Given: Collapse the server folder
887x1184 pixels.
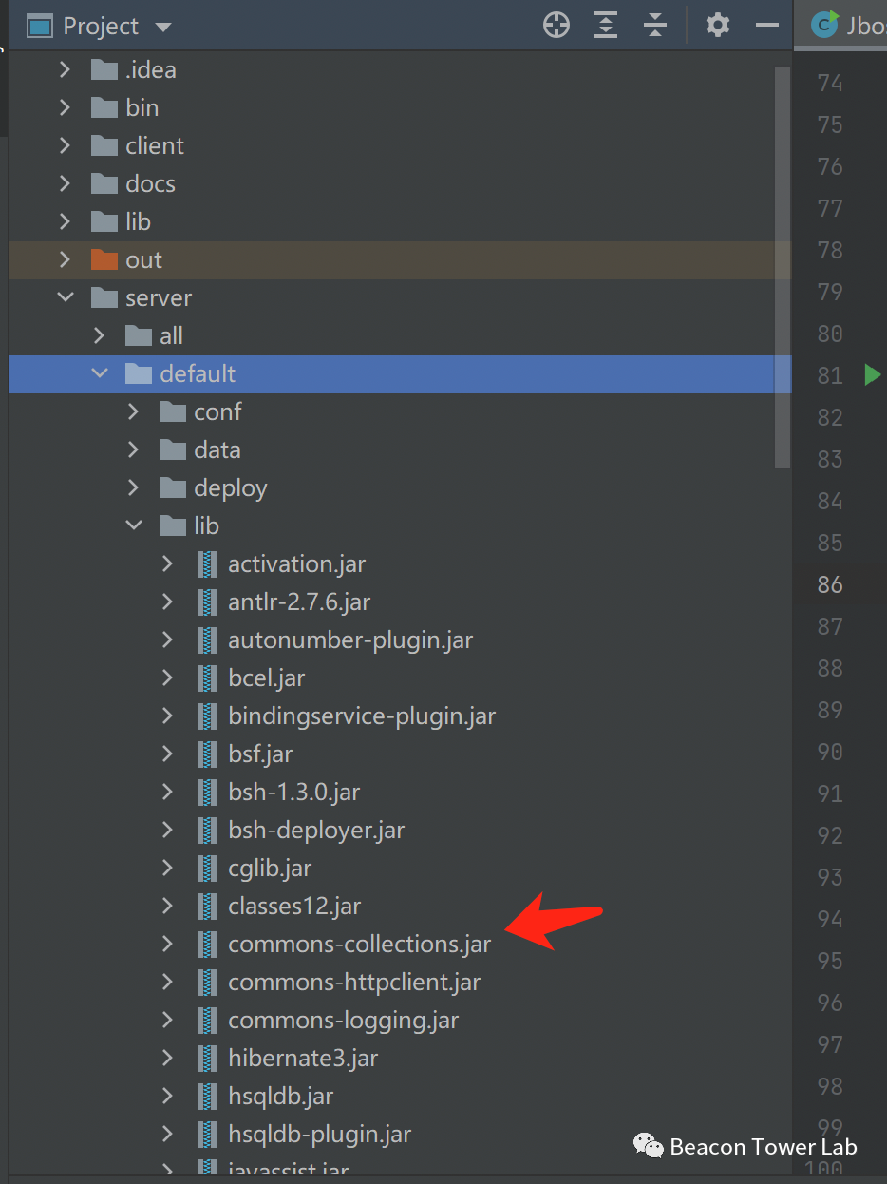Looking at the screenshot, I should point(66,297).
